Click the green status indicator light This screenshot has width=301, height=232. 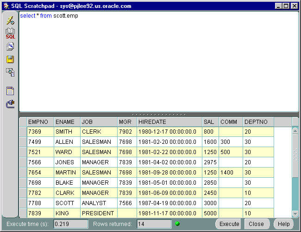[177, 224]
